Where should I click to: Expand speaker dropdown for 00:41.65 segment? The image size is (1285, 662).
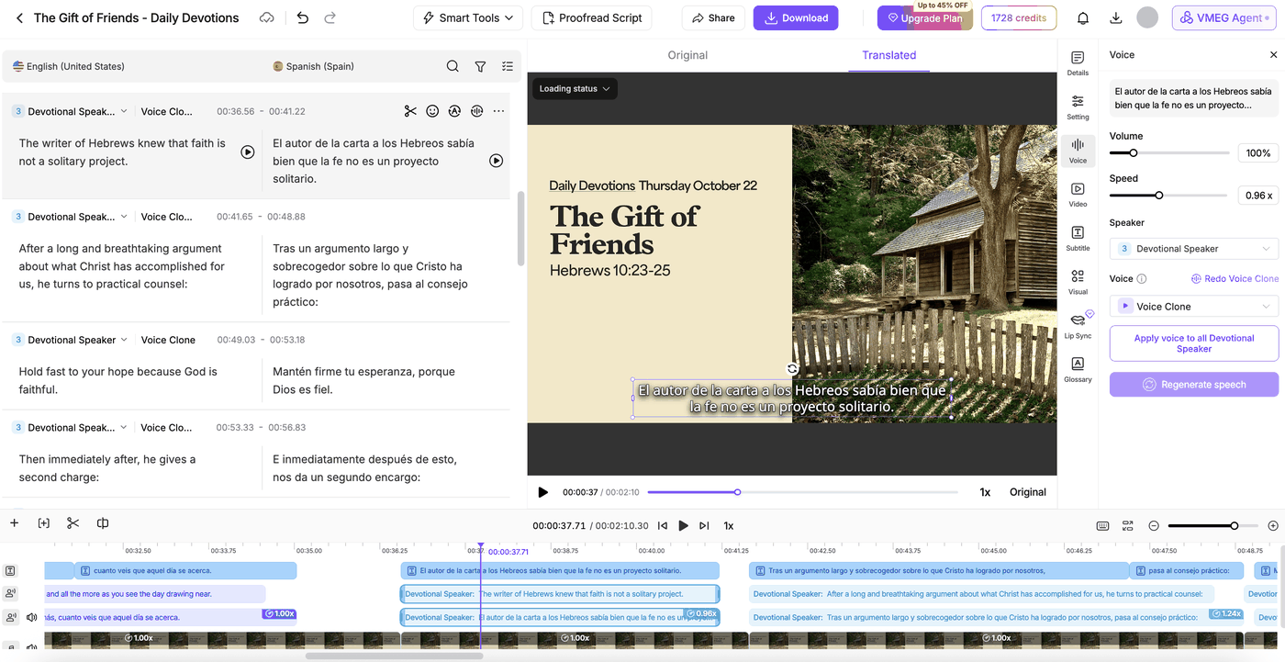pyautogui.click(x=124, y=217)
